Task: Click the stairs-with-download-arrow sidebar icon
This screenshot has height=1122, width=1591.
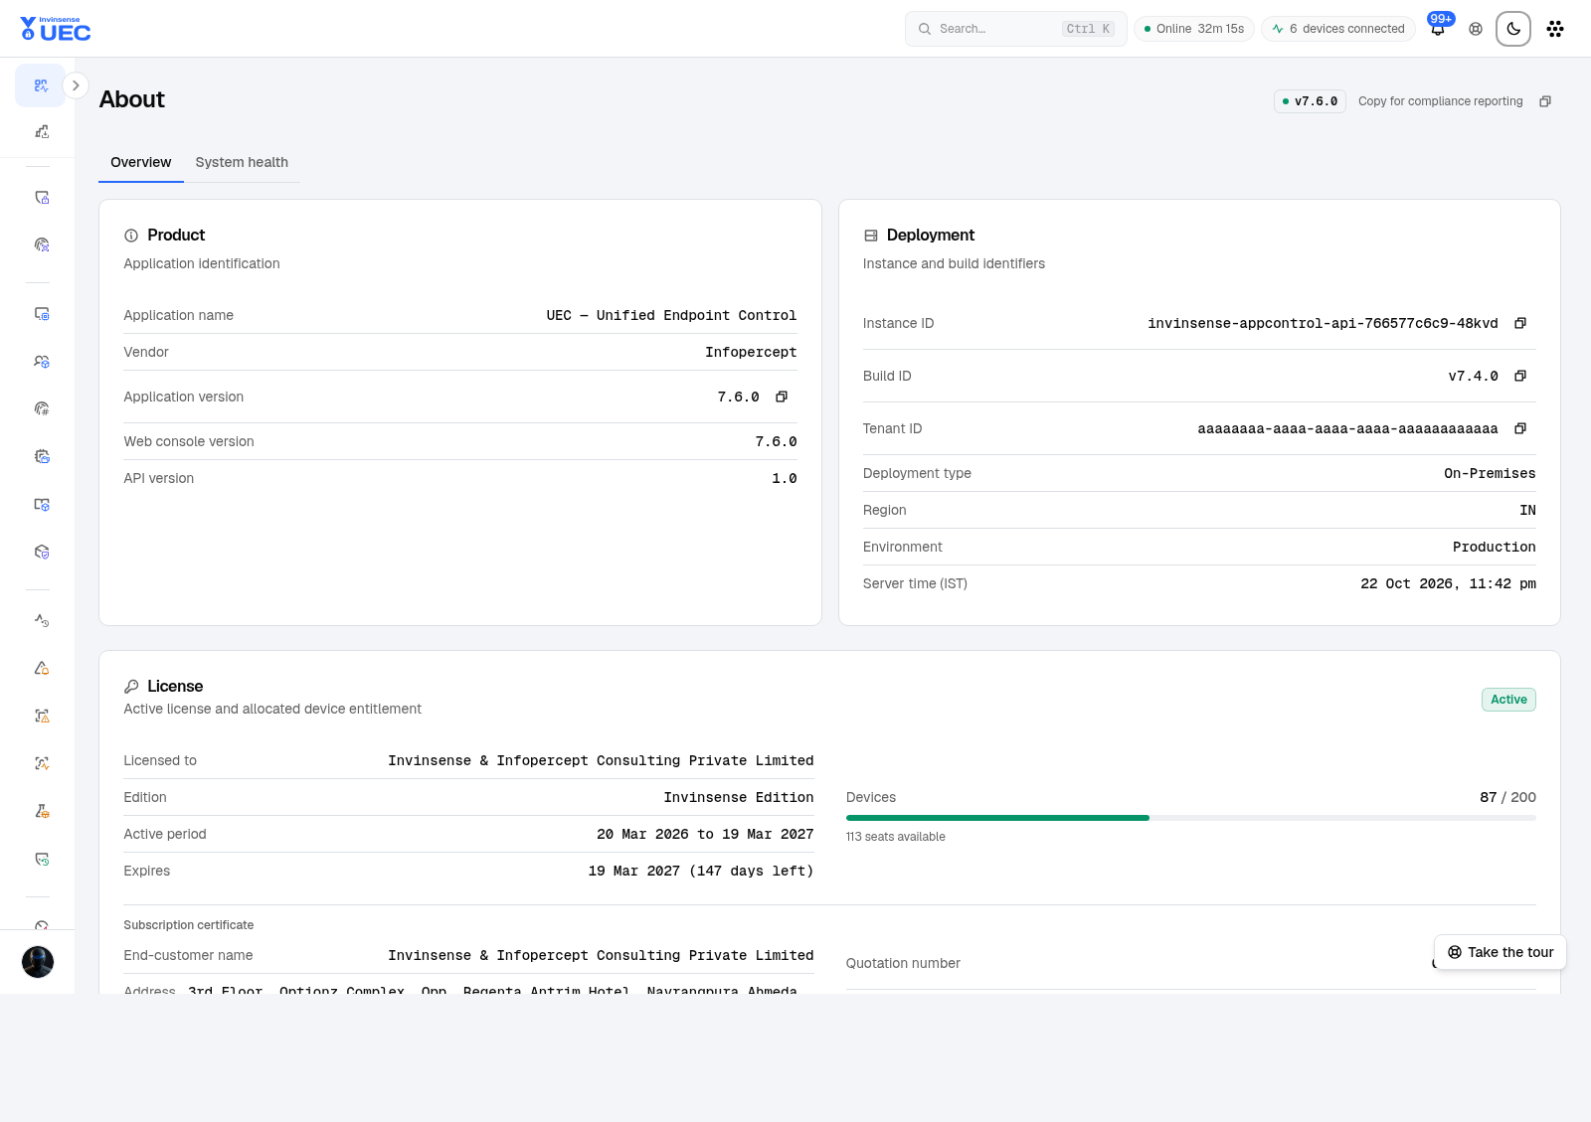Action: (41, 131)
